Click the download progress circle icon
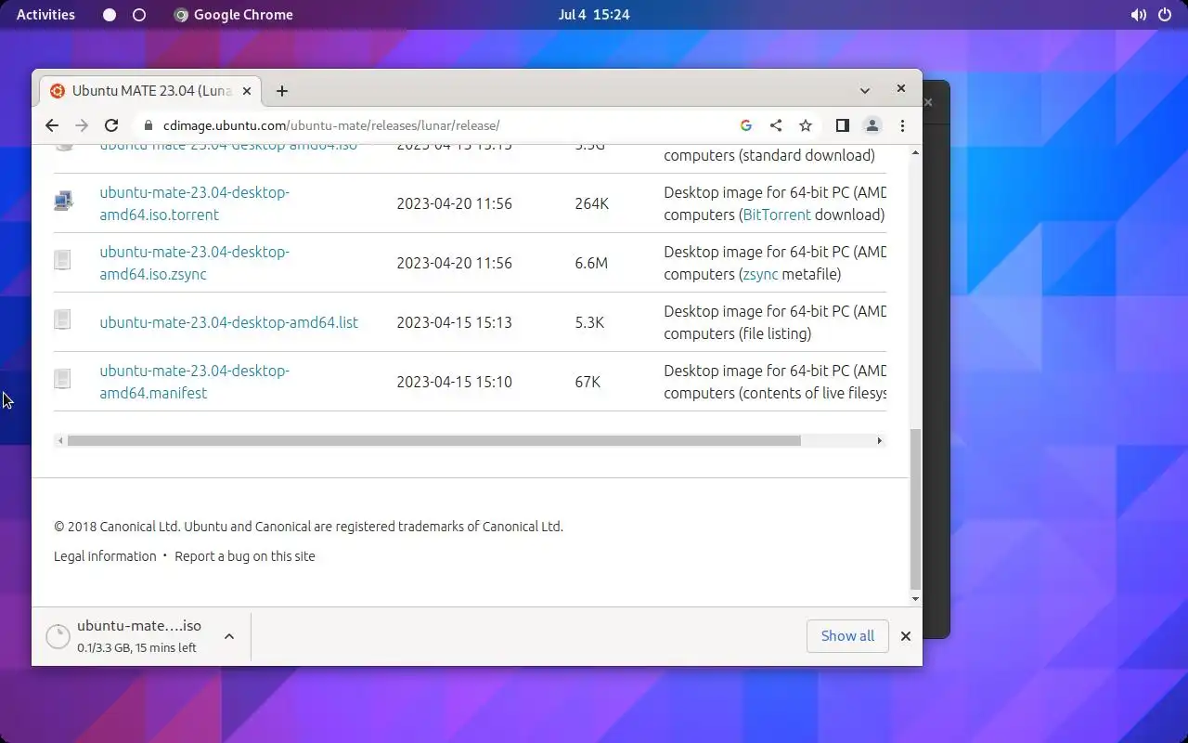This screenshot has width=1188, height=743. 58,636
